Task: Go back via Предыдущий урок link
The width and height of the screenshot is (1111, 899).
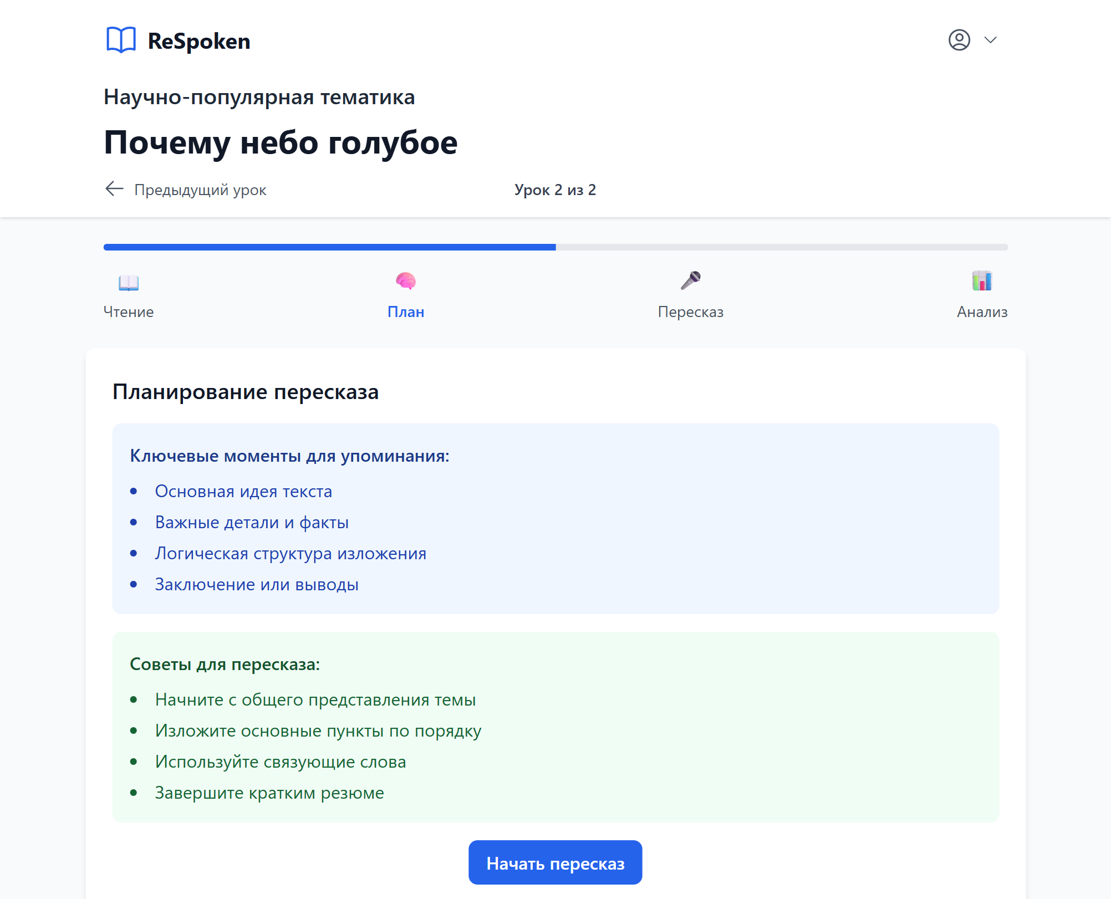Action: (x=201, y=190)
